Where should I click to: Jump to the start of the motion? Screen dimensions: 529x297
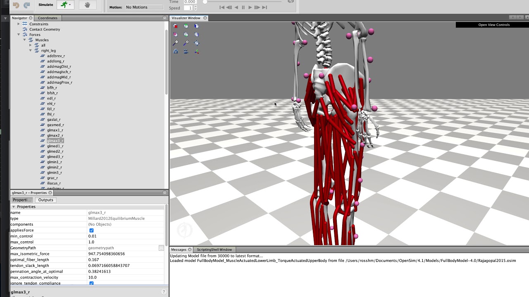[222, 7]
